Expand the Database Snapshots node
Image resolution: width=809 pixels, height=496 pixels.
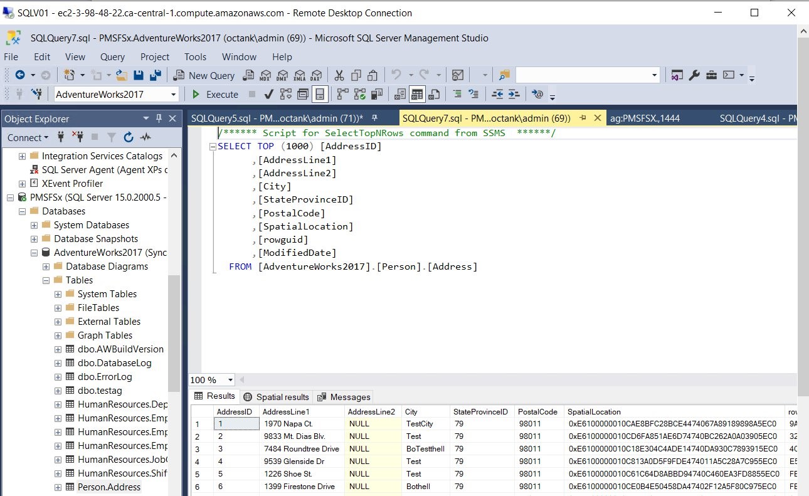point(34,239)
